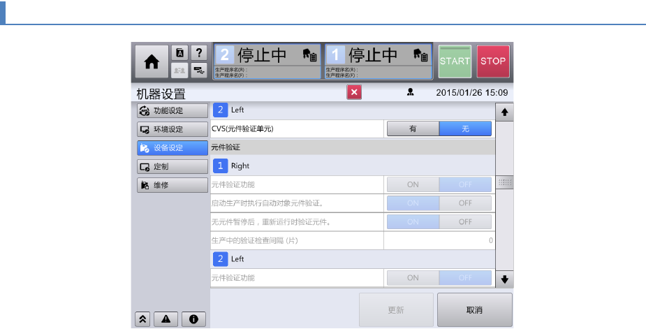
Task: Open the warning triangle icon
Action: pos(166,319)
